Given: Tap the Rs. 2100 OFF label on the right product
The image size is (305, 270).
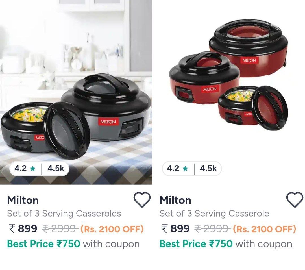Looking at the screenshot, I should [x=265, y=229].
